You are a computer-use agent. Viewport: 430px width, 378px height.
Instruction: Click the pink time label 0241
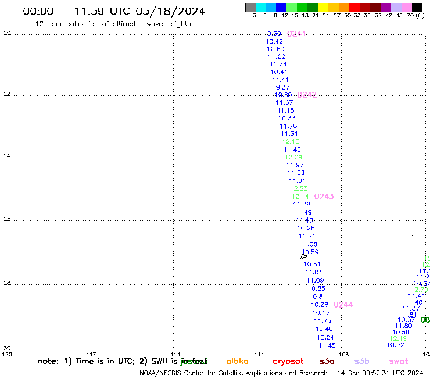[x=296, y=34]
